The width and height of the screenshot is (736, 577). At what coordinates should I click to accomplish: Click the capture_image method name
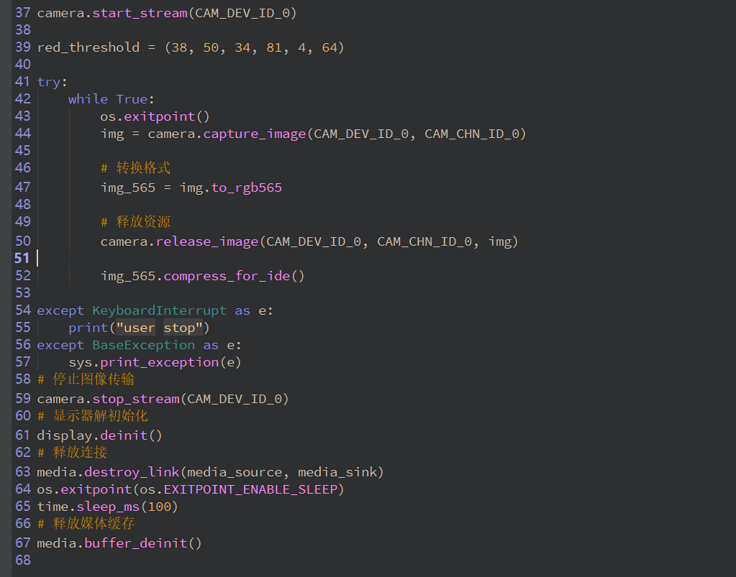click(254, 134)
